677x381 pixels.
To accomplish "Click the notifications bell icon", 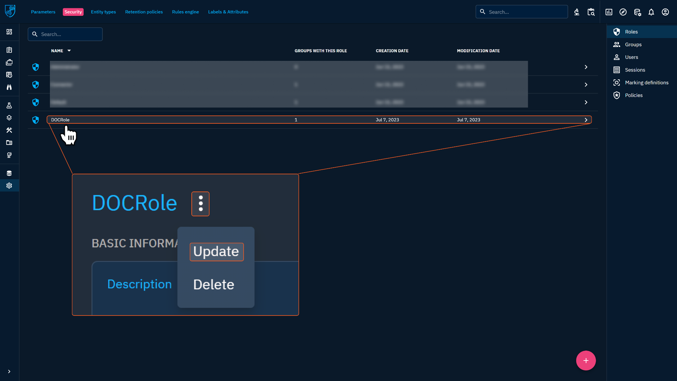I will click(651, 12).
